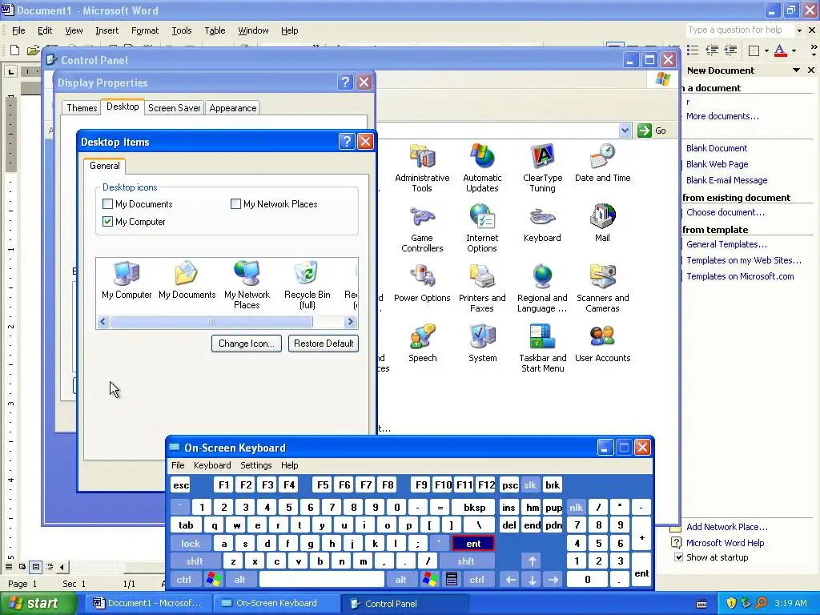820x615 pixels.
Task: Uncheck My Computer desktop icon checkbox
Action: tap(108, 222)
